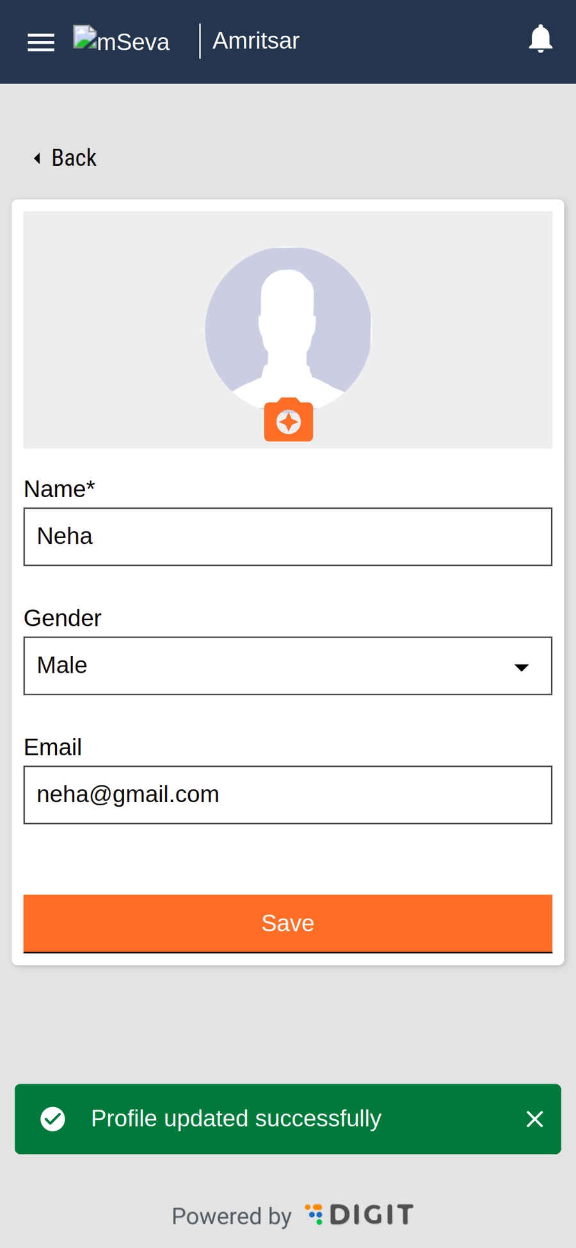Click the Email field label
The image size is (576, 1248).
point(53,748)
